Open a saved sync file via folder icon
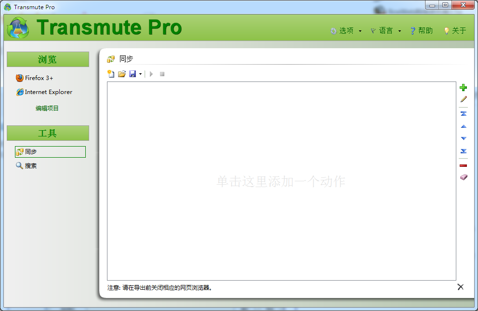This screenshot has height=311, width=478. 121,74
